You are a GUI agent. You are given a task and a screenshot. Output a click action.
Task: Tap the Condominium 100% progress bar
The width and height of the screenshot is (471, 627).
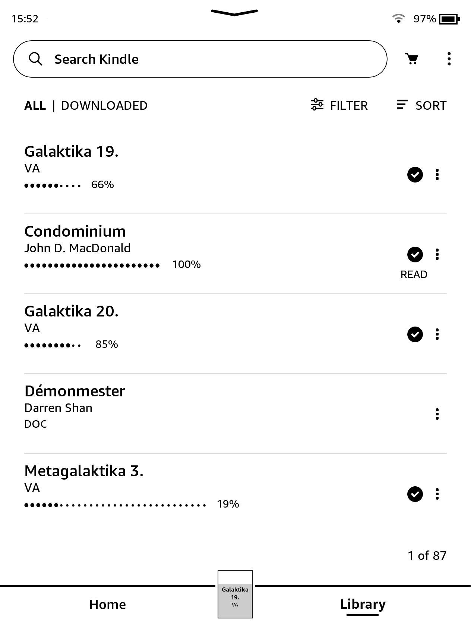pos(92,265)
